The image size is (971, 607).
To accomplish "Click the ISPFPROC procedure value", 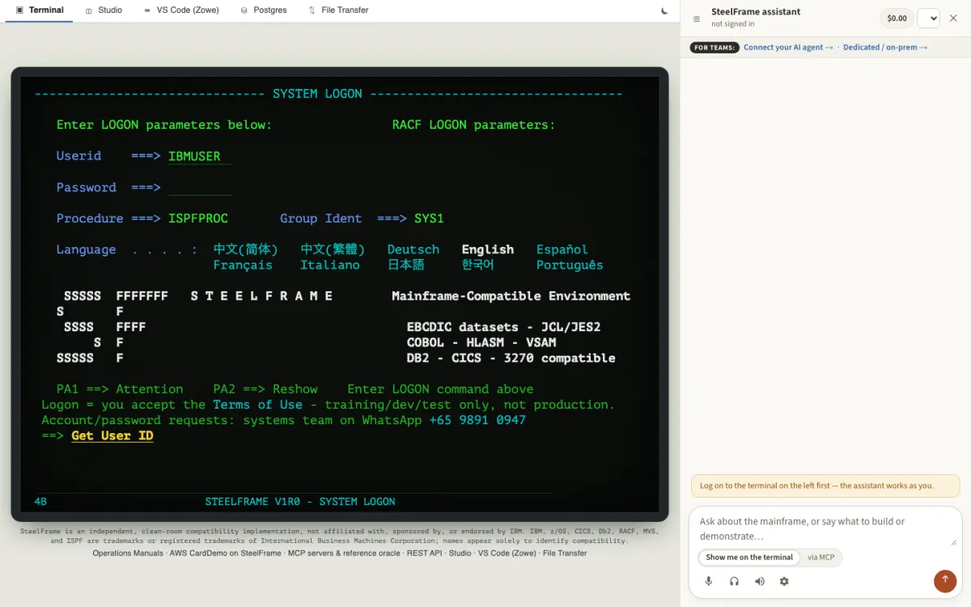I will click(x=198, y=219).
